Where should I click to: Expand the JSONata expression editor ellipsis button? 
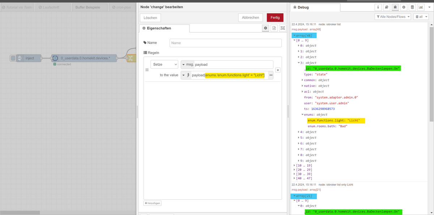[271, 75]
